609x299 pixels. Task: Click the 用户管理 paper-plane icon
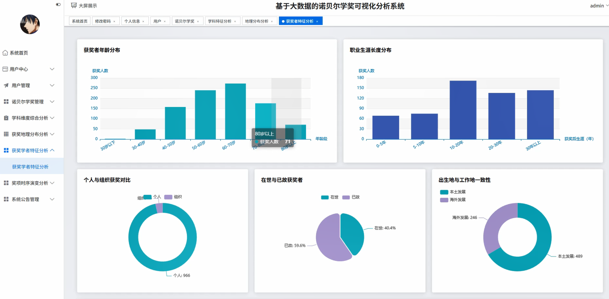point(6,85)
